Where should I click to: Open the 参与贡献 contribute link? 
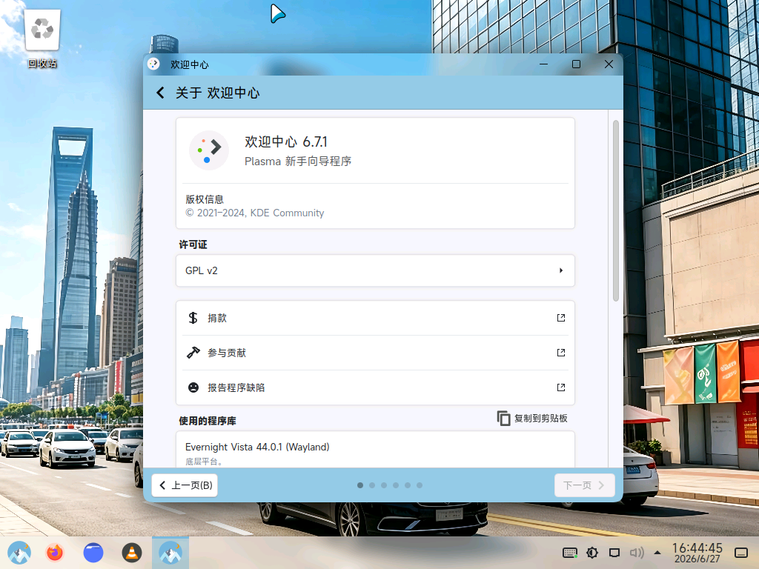(x=375, y=353)
